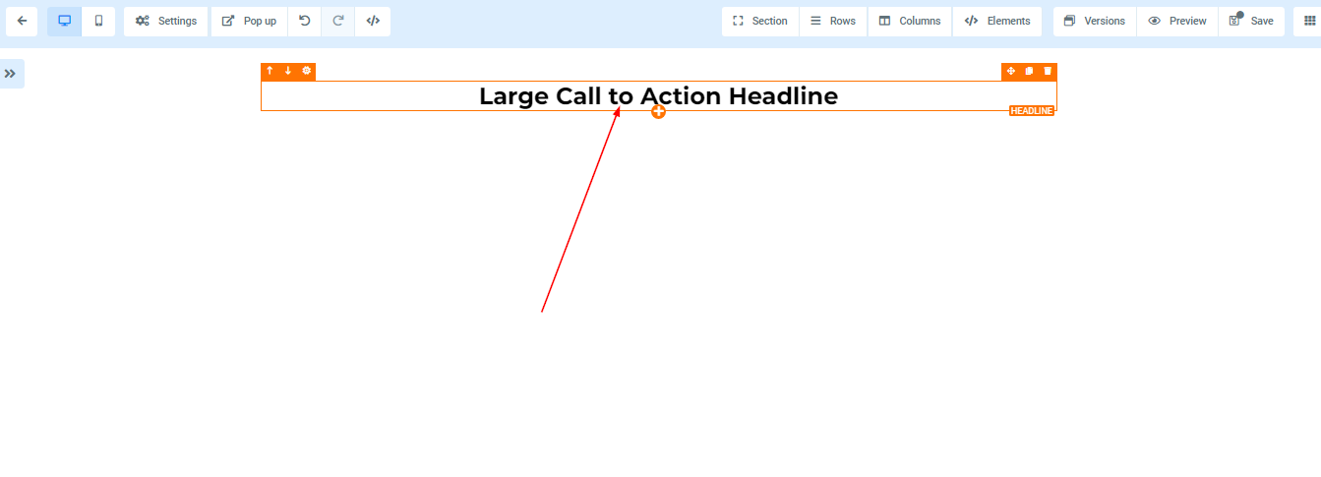This screenshot has height=477, width=1321.
Task: Open headline element gear settings
Action: [x=307, y=71]
